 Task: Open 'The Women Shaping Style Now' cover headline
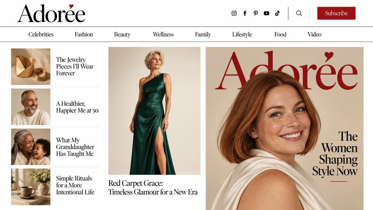point(335,154)
